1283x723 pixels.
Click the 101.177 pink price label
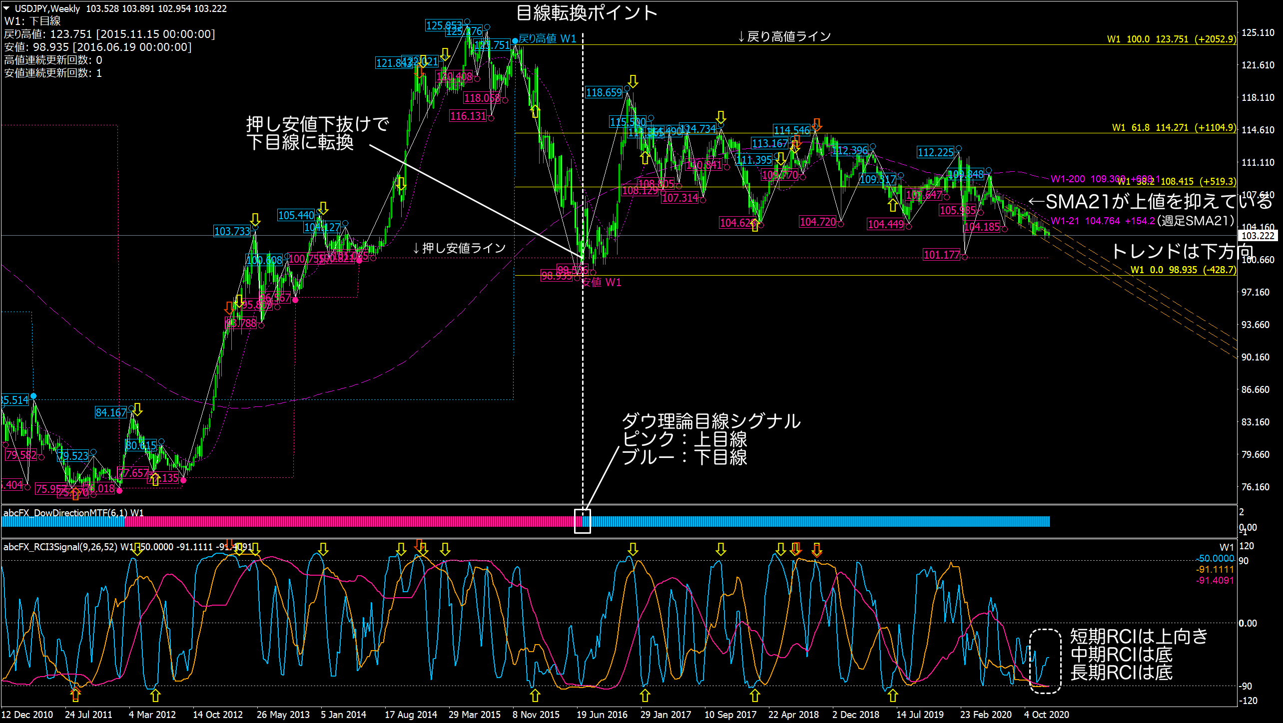pos(941,255)
